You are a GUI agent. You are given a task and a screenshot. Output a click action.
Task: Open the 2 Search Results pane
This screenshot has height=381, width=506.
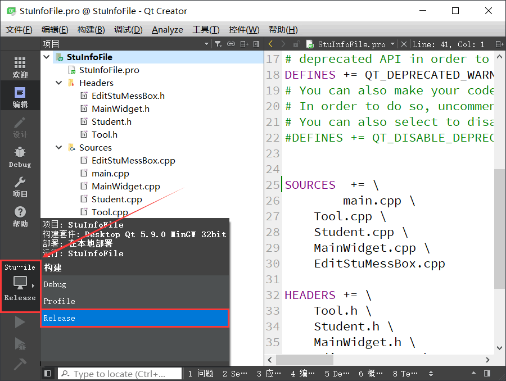(x=235, y=374)
